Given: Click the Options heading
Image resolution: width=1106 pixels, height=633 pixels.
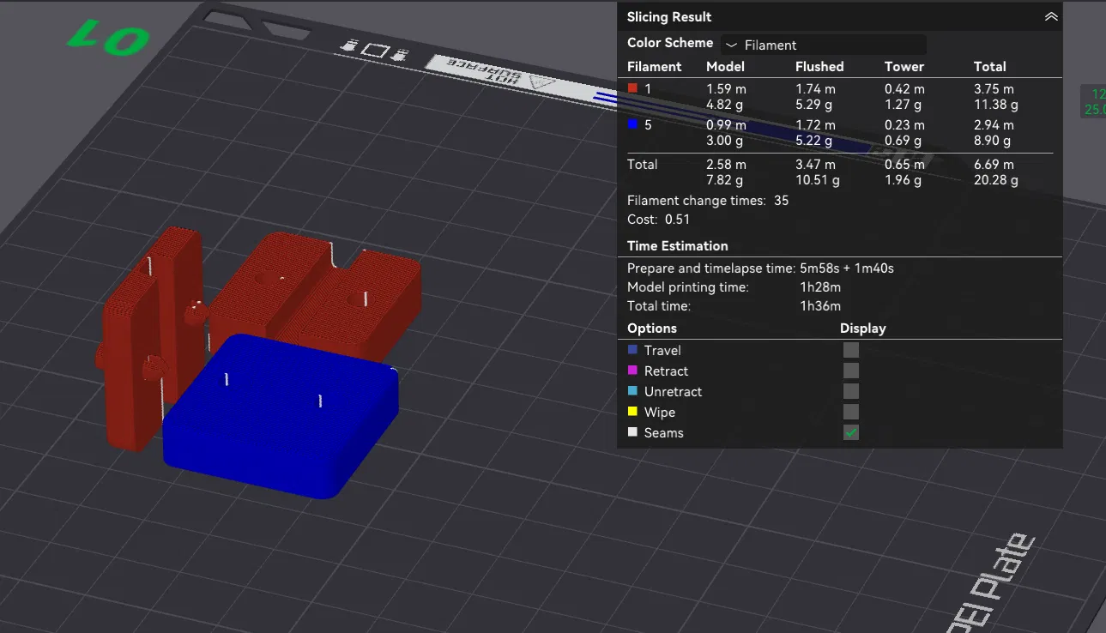Looking at the screenshot, I should coord(652,329).
